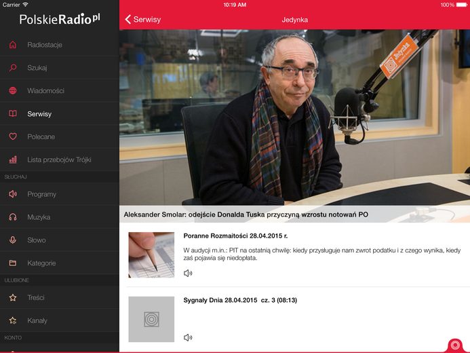The width and height of the screenshot is (470, 353).
Task: Tap the PolskieRadio.pl logo
Action: (60, 19)
